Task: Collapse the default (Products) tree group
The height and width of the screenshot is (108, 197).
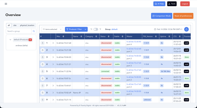Action: coord(10,40)
